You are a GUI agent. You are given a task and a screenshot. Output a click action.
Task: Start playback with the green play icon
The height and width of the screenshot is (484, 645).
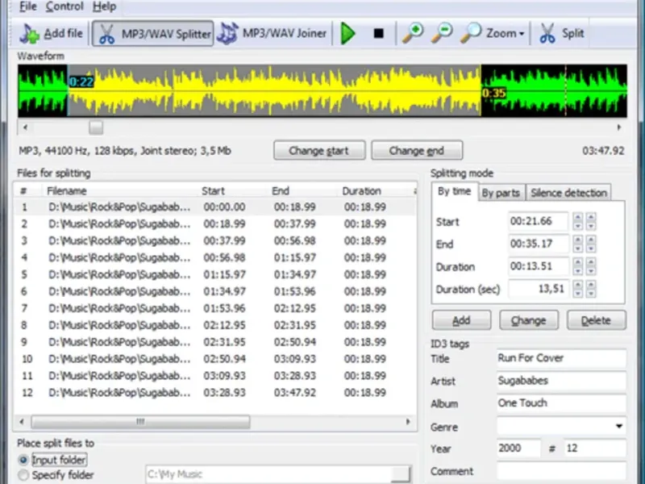(x=348, y=33)
